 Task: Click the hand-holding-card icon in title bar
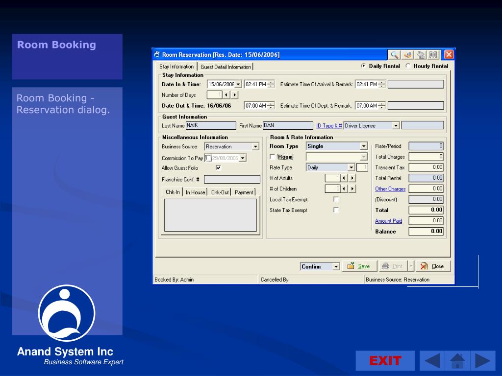click(407, 55)
